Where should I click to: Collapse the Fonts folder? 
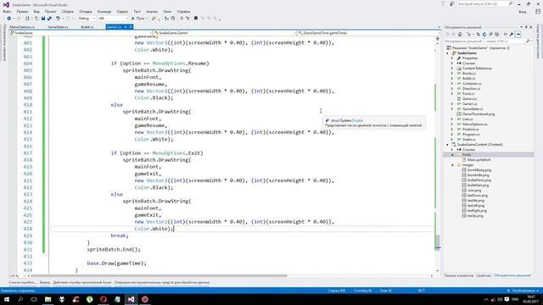452,154
